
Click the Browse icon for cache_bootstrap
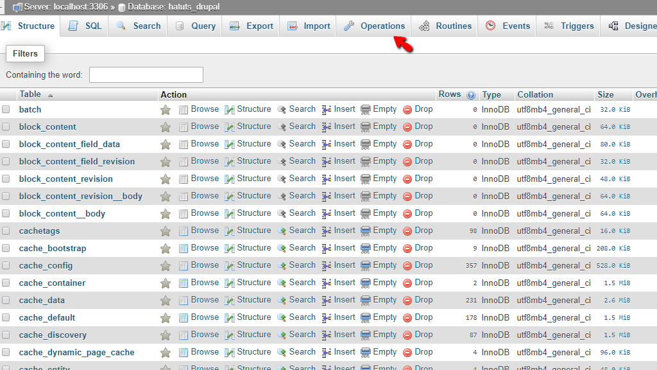[183, 249]
